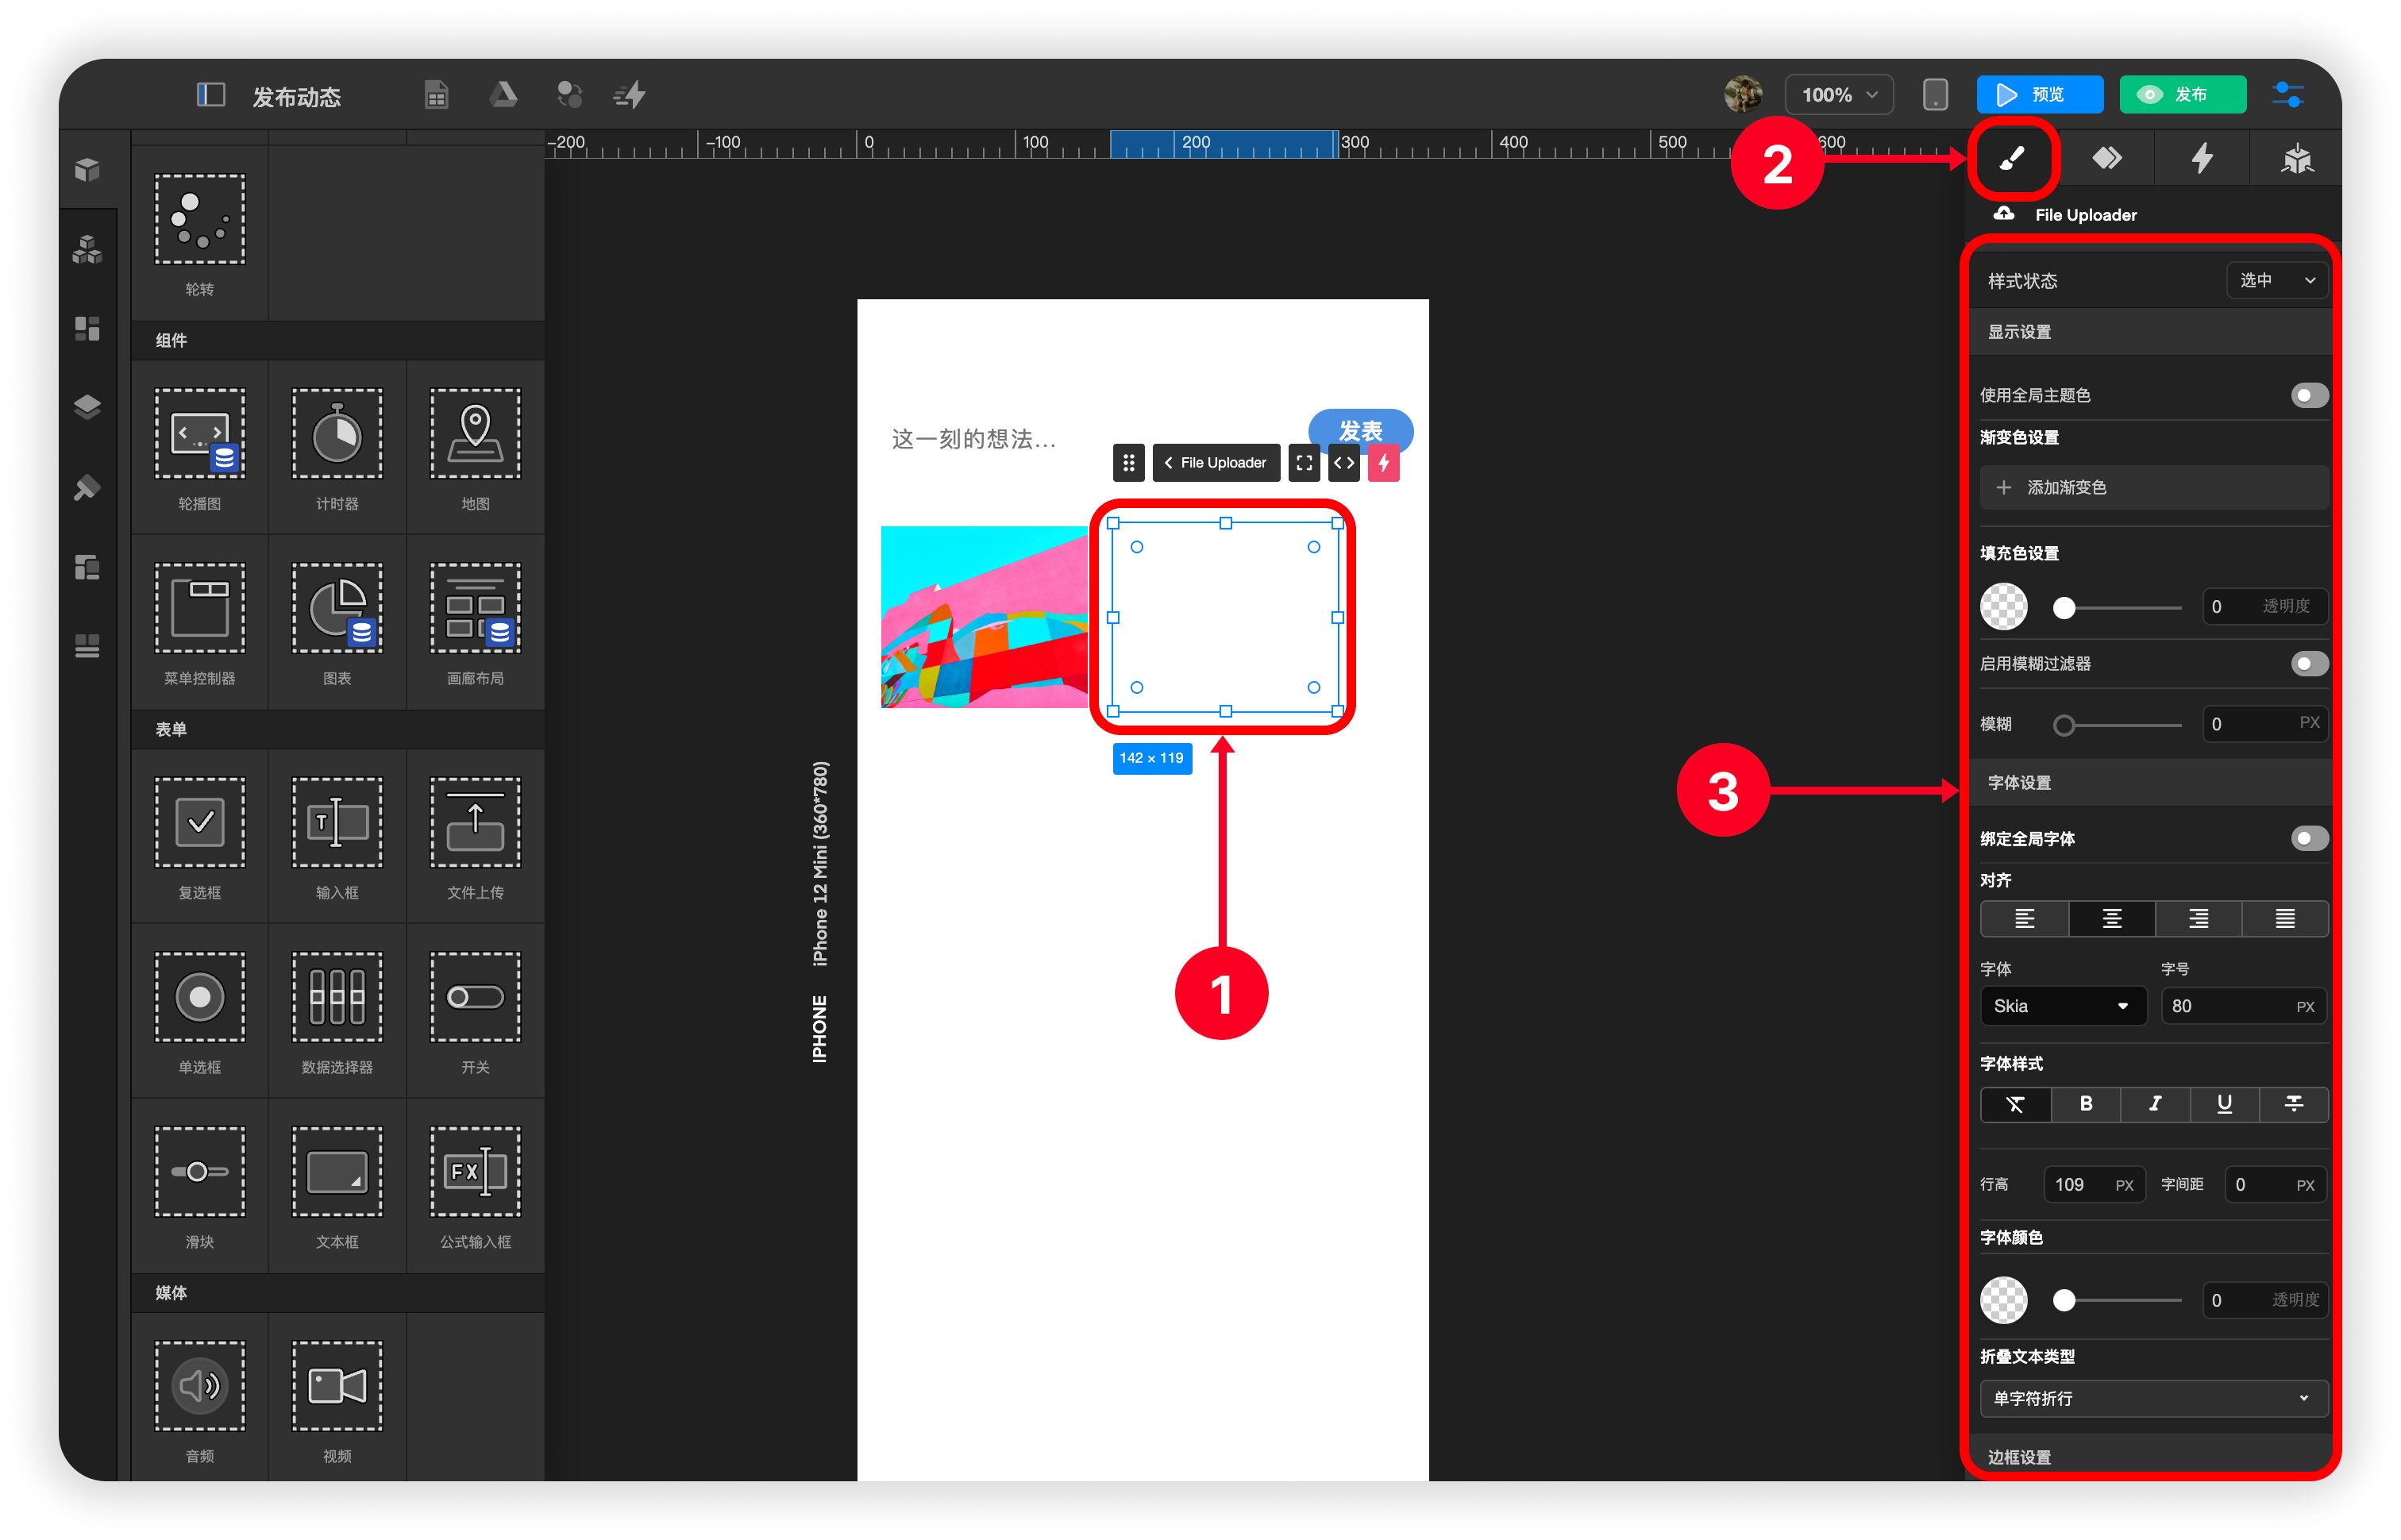Select the 菜单控制器 component
The width and height of the screenshot is (2401, 1540).
coord(200,622)
